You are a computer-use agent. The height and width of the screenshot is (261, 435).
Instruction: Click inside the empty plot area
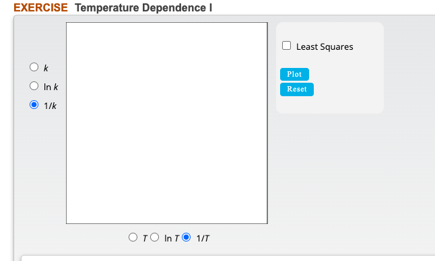tap(167, 123)
